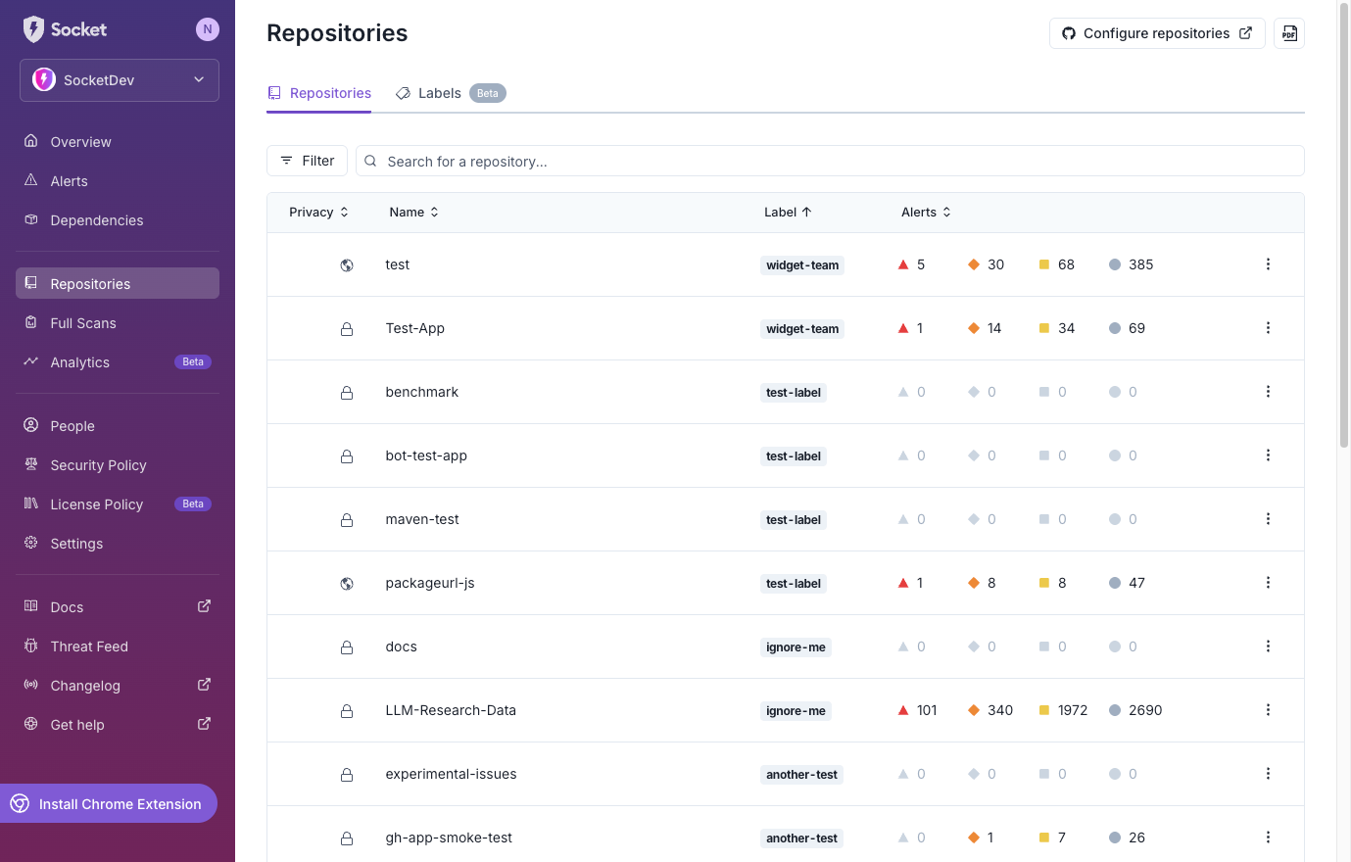
Task: Click Install Chrome Extension button
Action: 109,803
